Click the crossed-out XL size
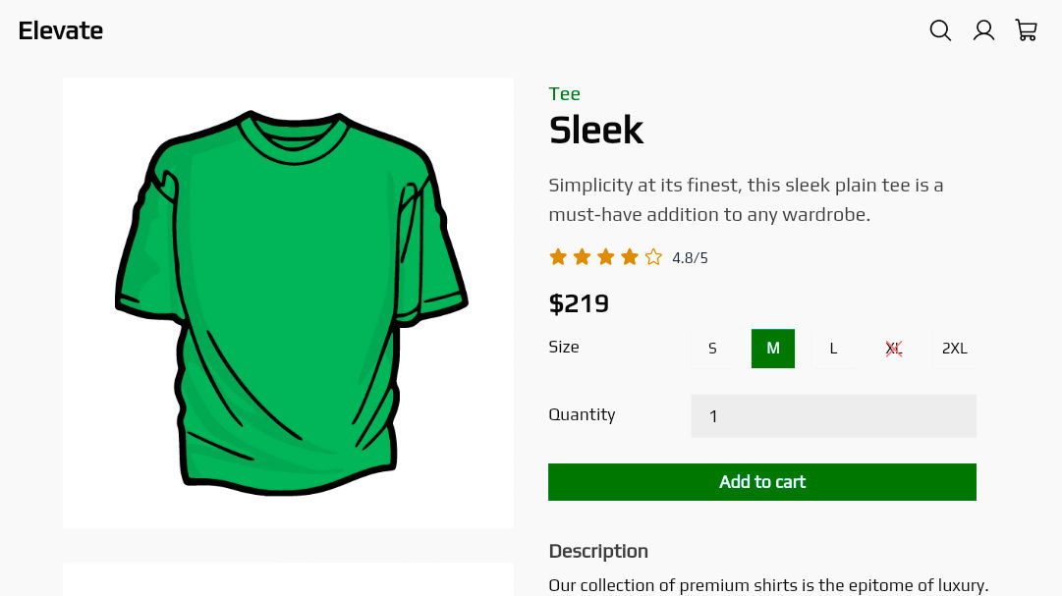This screenshot has width=1062, height=596. click(894, 349)
